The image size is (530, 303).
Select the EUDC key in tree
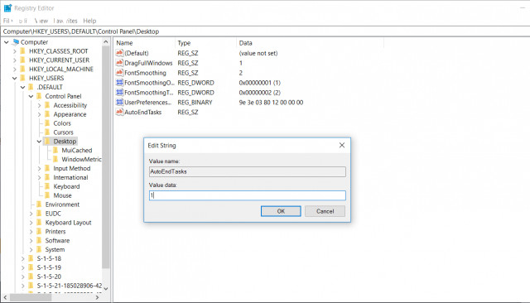click(x=53, y=214)
